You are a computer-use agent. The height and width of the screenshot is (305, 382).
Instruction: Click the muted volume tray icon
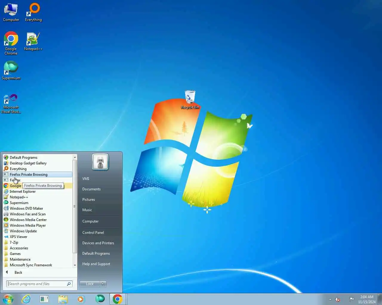(x=338, y=299)
